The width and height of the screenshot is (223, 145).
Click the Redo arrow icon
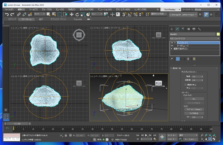(12, 14)
